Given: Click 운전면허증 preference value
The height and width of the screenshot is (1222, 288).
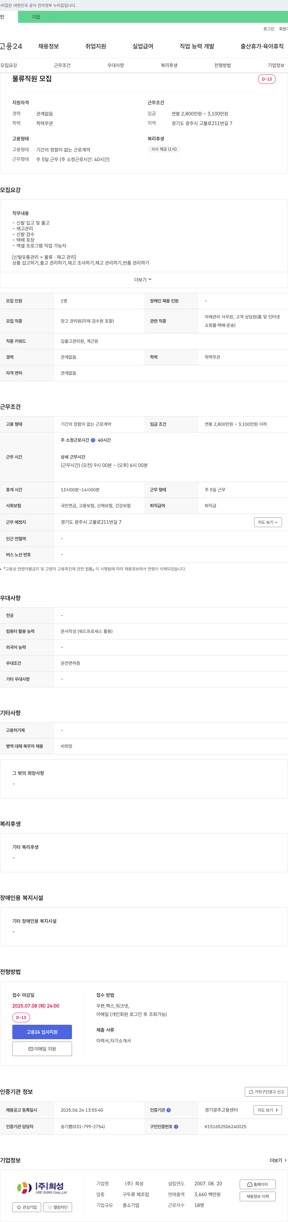Looking at the screenshot, I should [x=70, y=663].
